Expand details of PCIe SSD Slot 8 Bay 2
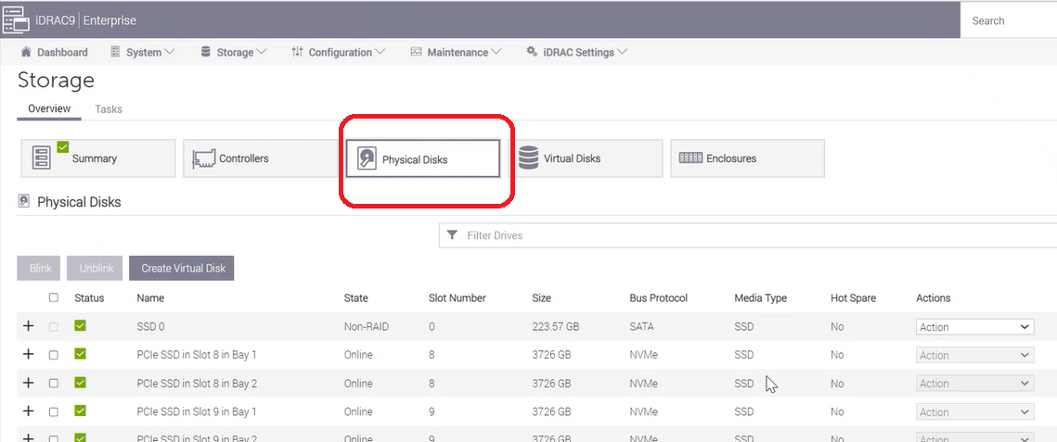 click(29, 382)
